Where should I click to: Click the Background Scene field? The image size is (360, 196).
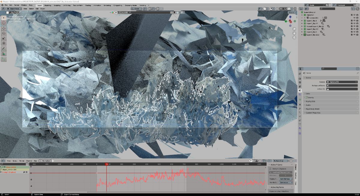coord(342,86)
